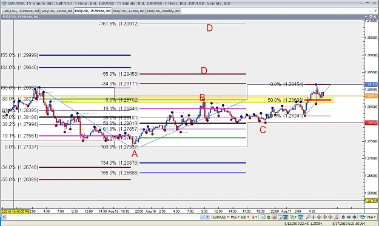Screen dimensions: 379x226
Task: Click the application logo in the title bar
Action: pos(4,3)
